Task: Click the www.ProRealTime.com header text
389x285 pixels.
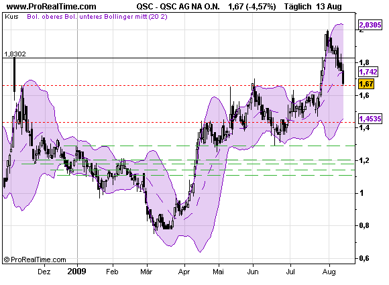Action: click(52, 7)
